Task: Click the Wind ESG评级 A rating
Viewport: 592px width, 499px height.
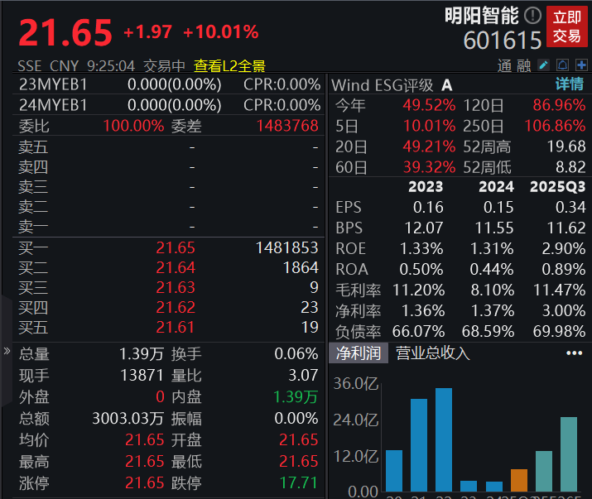Action: click(447, 84)
